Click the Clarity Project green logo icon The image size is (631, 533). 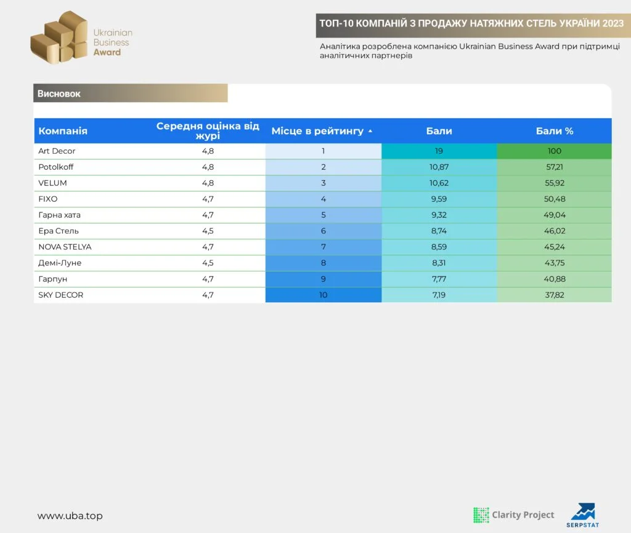click(x=481, y=515)
